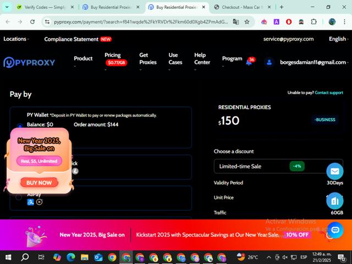352x264 pixels.
Task: Click the Contact support link
Action: pyautogui.click(x=329, y=92)
